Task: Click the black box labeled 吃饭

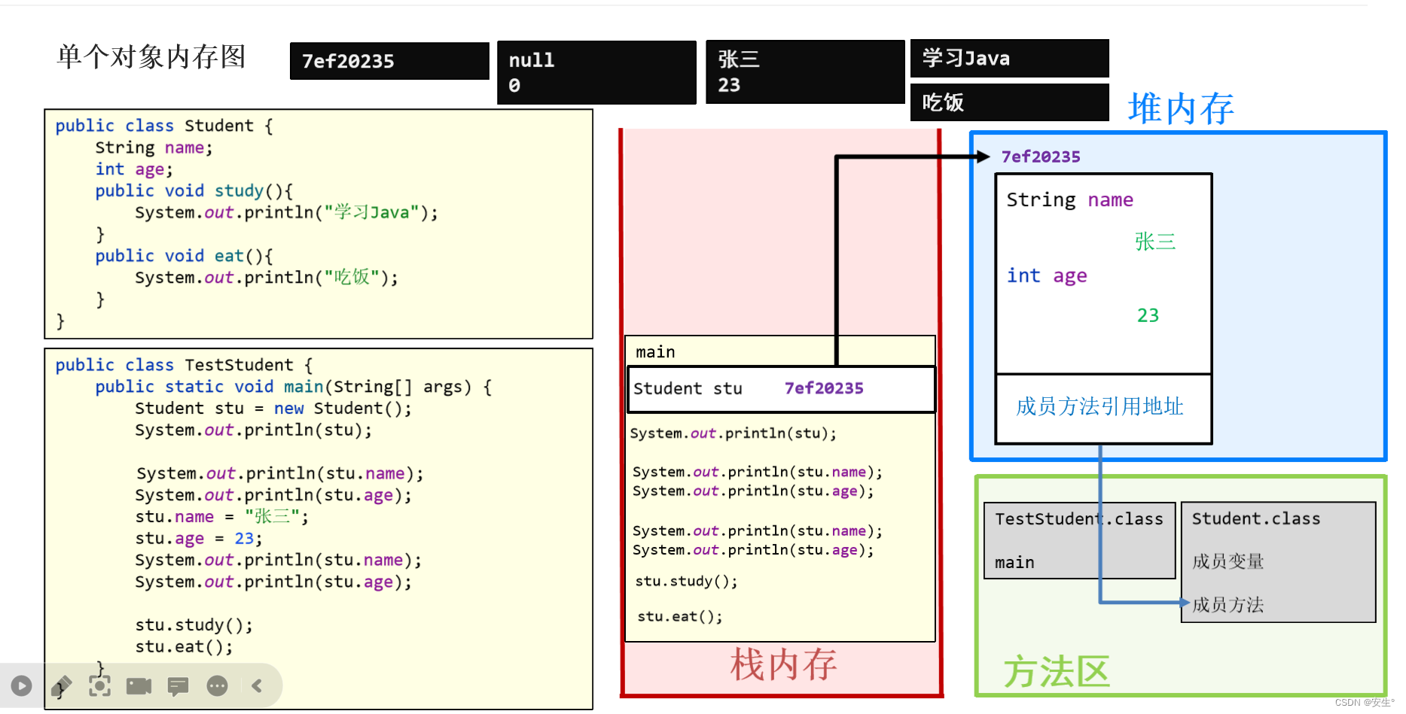Action: click(x=1009, y=102)
